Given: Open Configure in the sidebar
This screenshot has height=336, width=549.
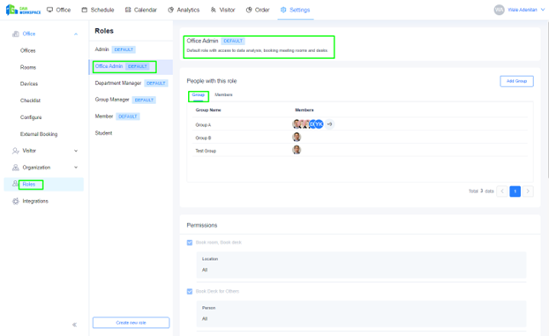Looking at the screenshot, I should pos(31,117).
